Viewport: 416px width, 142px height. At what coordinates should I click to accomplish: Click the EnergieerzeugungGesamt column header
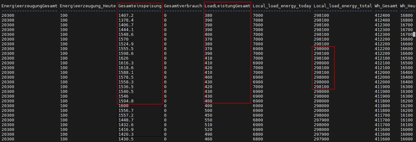(29, 6)
